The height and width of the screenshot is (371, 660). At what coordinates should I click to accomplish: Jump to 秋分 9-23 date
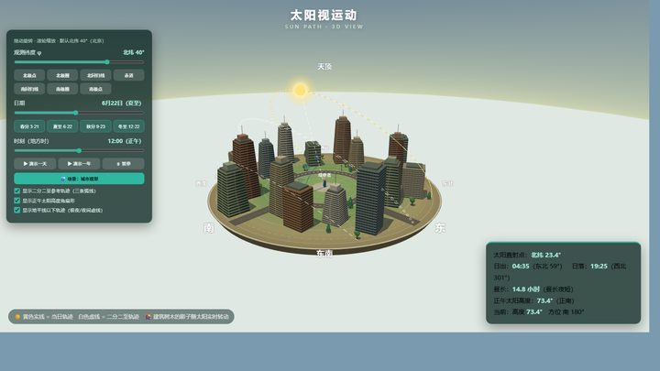tap(95, 126)
